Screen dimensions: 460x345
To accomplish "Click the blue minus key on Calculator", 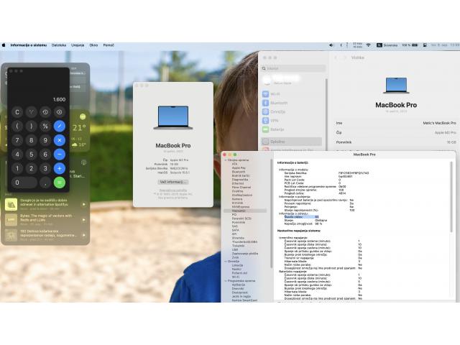I will point(59,155).
